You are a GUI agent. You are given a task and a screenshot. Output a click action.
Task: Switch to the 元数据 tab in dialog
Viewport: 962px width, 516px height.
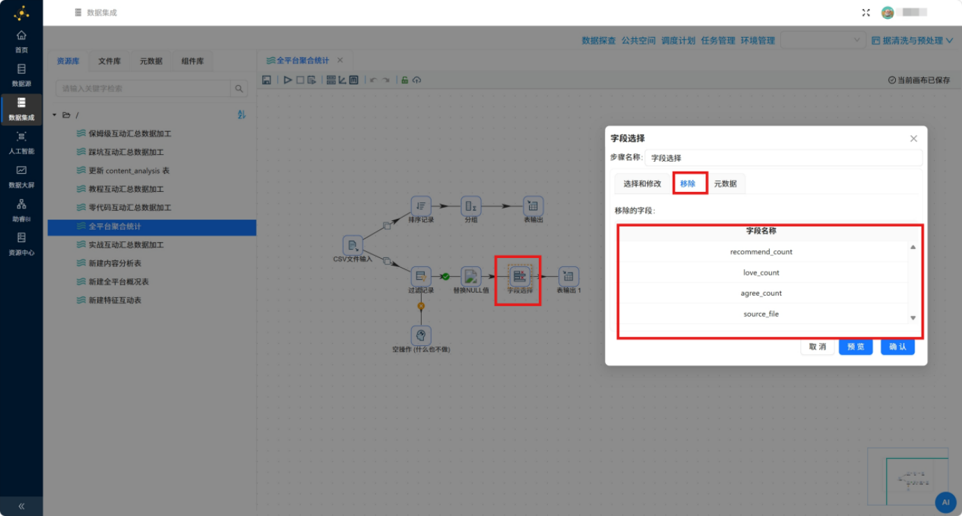tap(725, 183)
